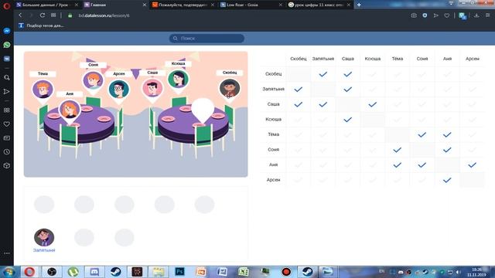Image resolution: width=495 pixels, height=278 pixels.
Task: Select Саша's avatar pin
Action: (152, 89)
